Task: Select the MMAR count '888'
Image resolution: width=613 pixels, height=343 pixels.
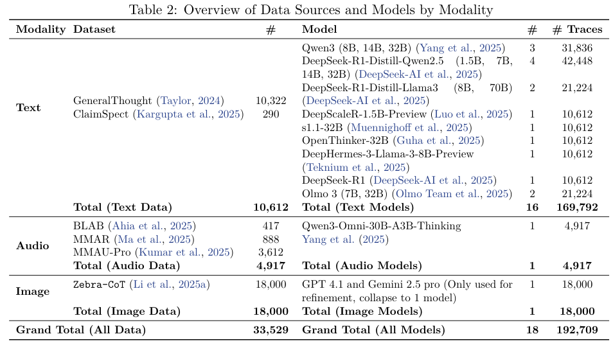Action: 271,240
